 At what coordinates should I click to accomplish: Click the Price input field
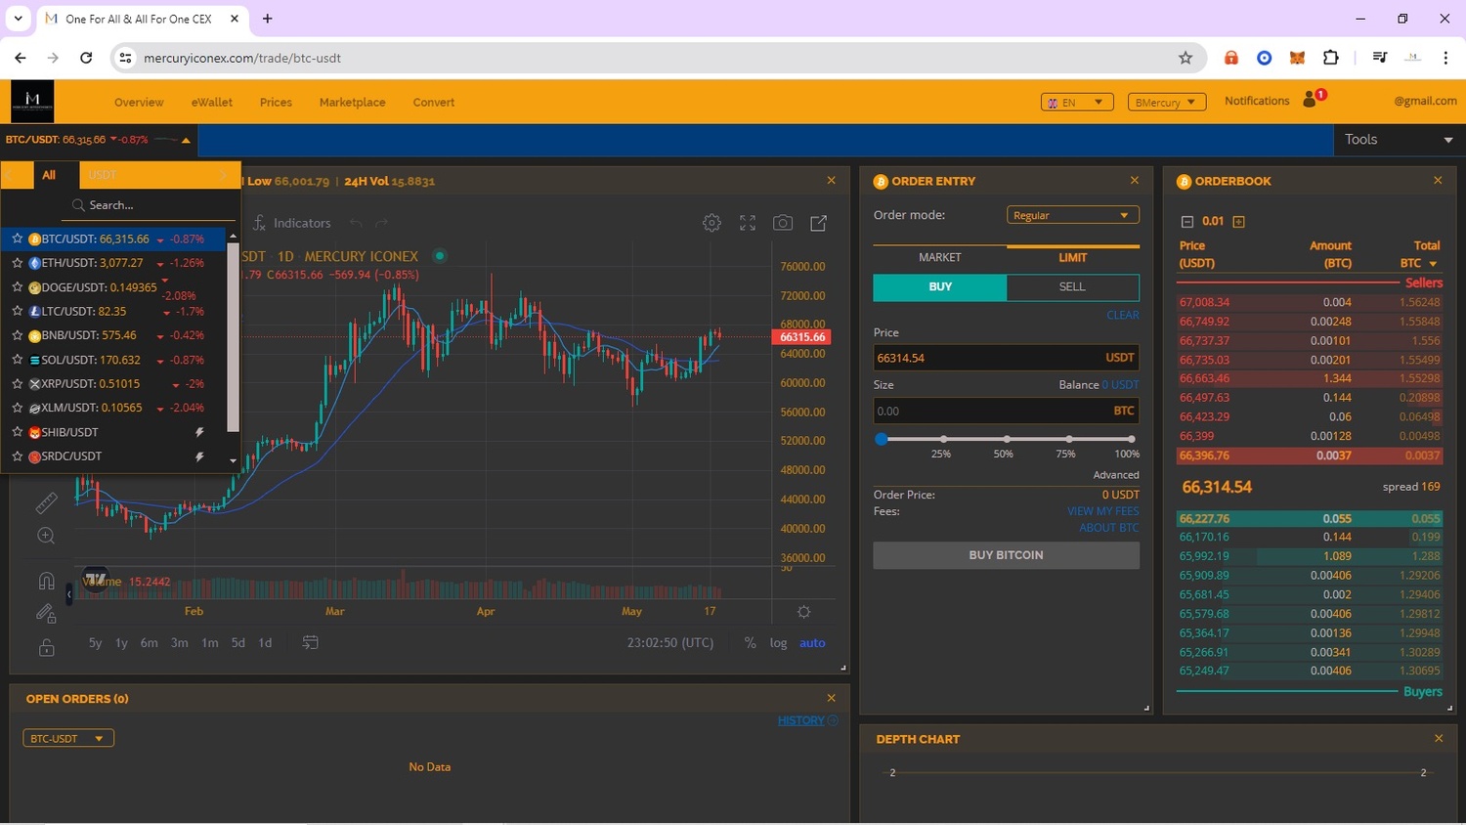1006,358
